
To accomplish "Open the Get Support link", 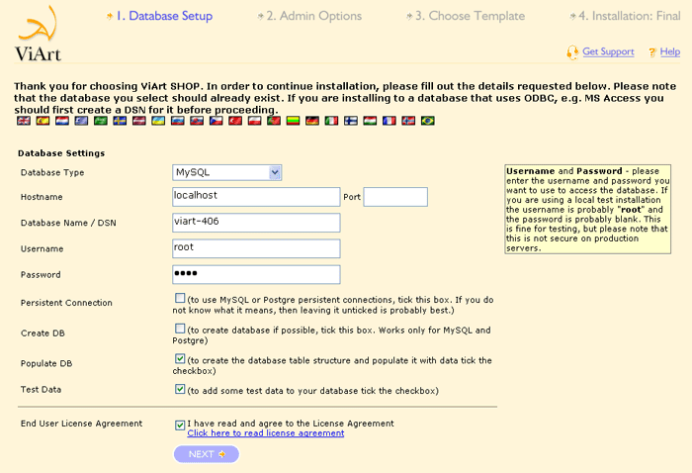I will [x=608, y=51].
